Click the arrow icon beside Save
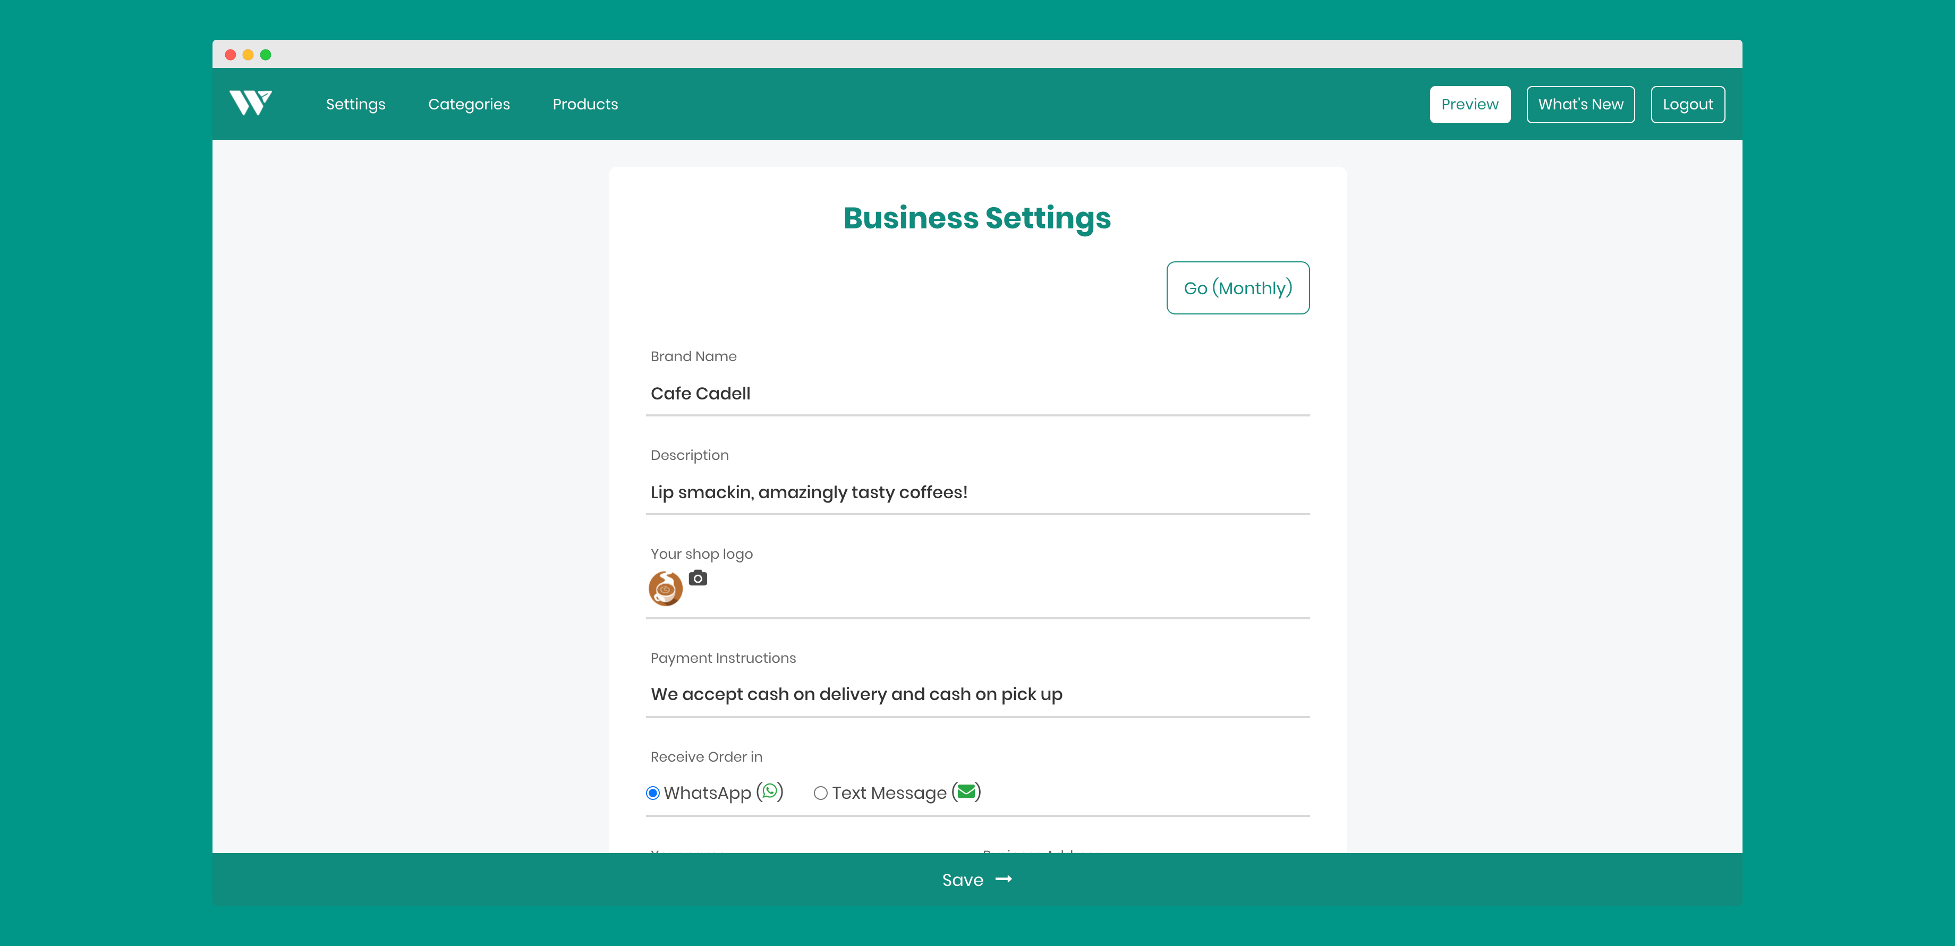 [1004, 879]
